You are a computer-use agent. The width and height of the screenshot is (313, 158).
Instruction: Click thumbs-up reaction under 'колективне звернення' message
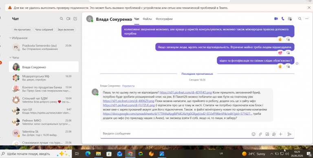pos(280,39)
